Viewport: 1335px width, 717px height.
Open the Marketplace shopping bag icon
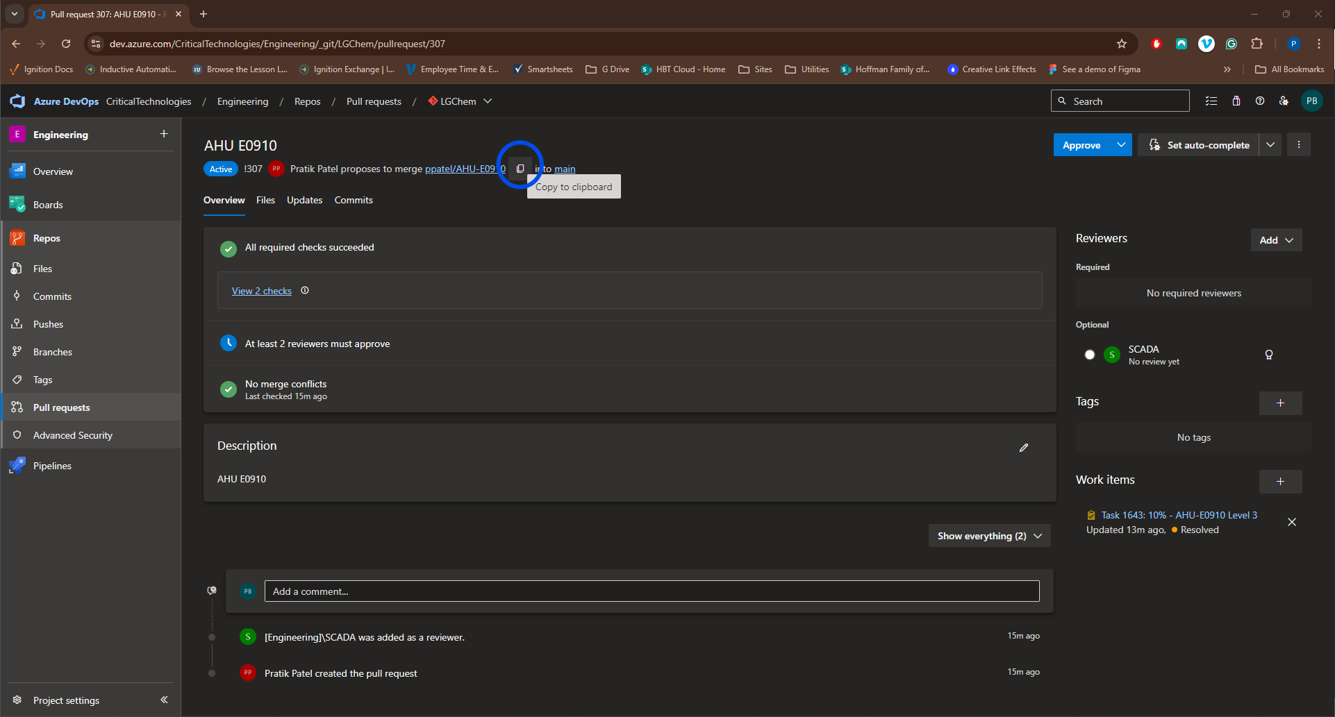(x=1236, y=101)
